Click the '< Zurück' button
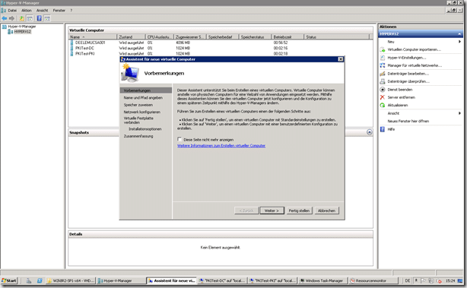Viewport: 467px width, 288px height. tap(246, 210)
